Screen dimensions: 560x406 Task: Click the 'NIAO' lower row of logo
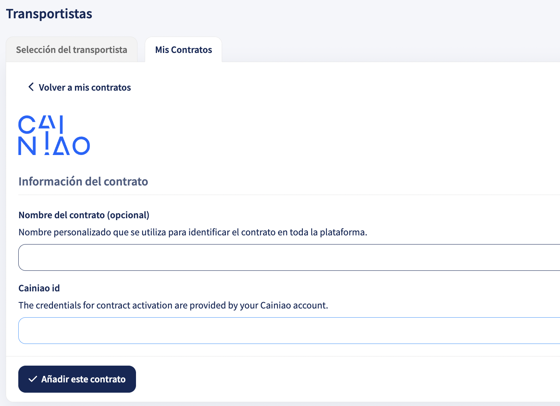coord(54,146)
